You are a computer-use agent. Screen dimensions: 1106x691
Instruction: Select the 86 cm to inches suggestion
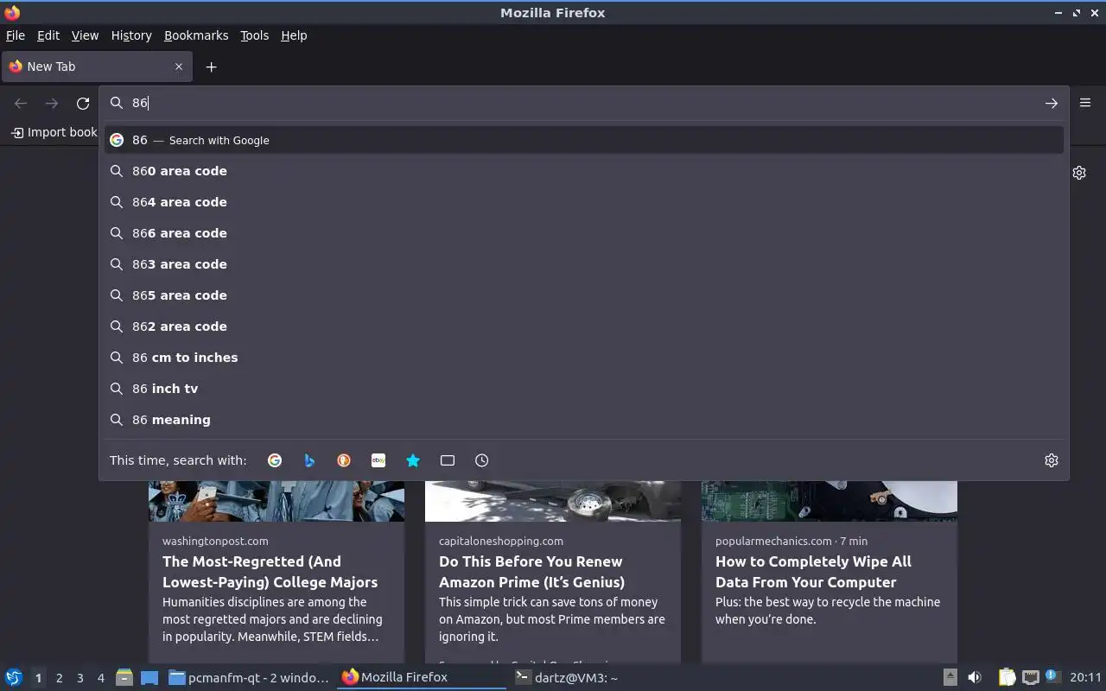584,358
